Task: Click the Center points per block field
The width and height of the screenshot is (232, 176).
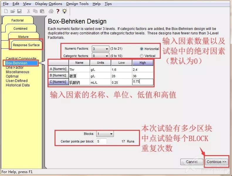Action: point(101,141)
